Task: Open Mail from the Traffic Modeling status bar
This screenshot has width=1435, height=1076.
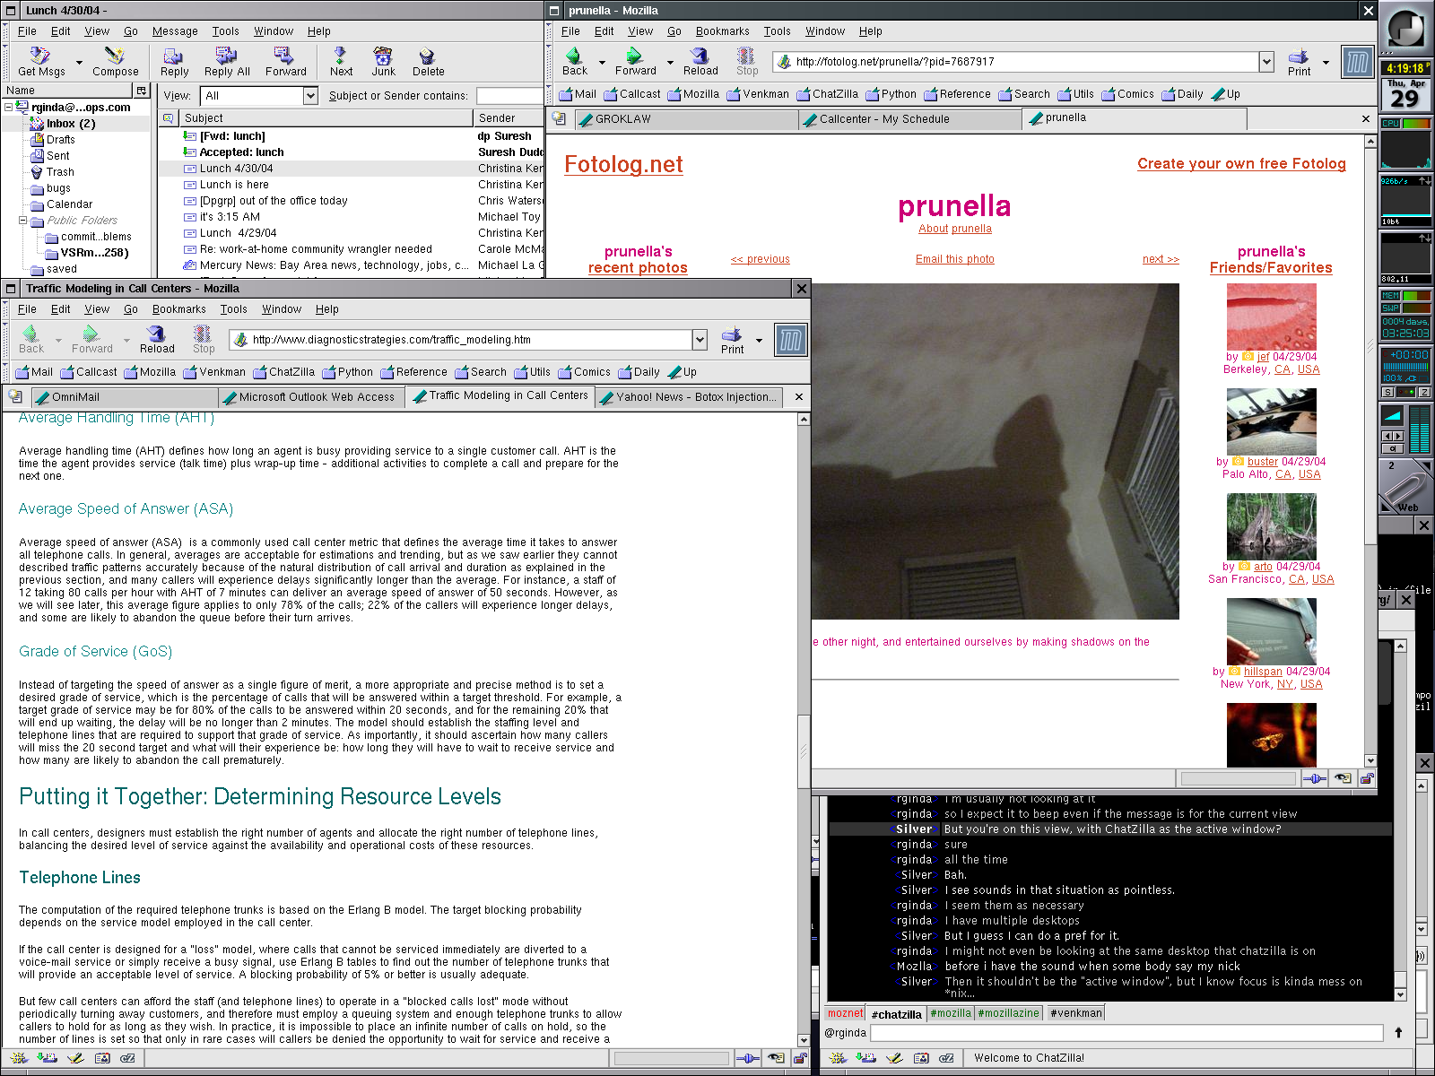Action: click(48, 1058)
